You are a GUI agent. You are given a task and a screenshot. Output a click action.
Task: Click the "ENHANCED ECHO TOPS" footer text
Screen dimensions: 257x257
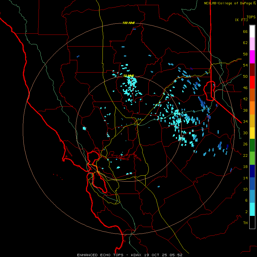click(x=100, y=255)
